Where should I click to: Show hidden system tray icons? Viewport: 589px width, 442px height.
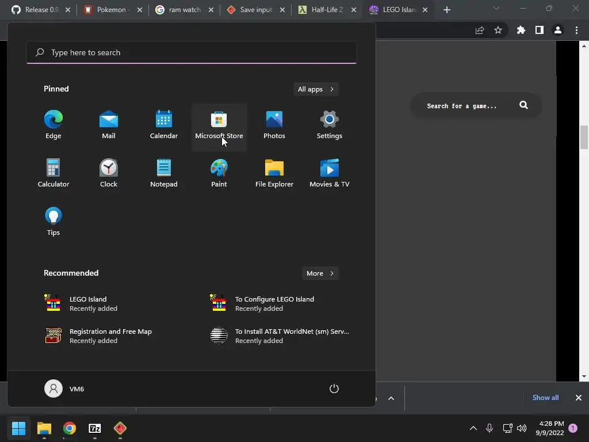(x=473, y=428)
